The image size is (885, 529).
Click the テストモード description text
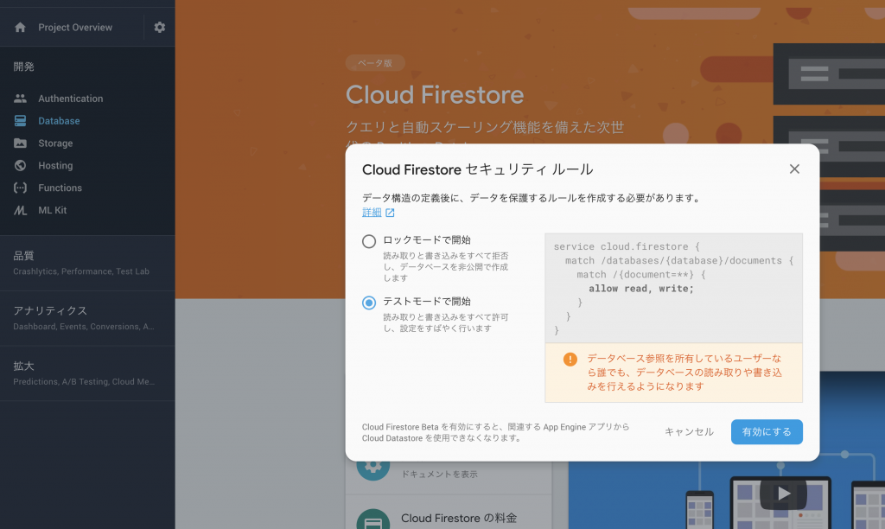446,323
